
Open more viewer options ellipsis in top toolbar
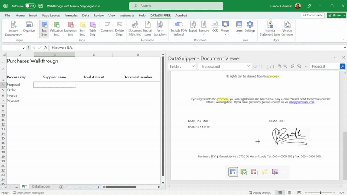click(305, 66)
